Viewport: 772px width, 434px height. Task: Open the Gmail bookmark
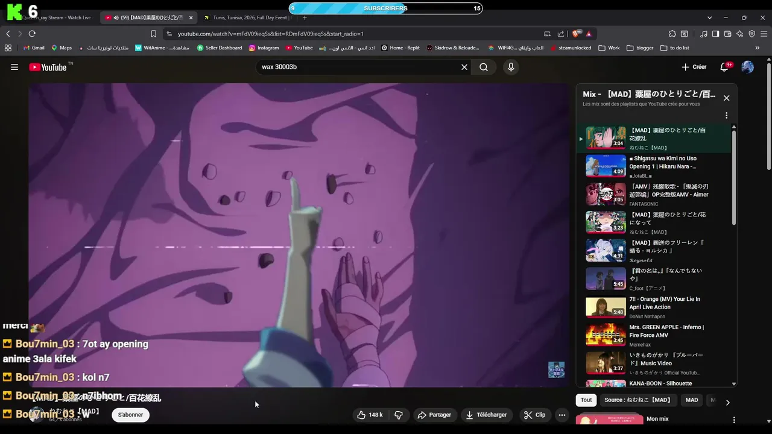[34, 48]
